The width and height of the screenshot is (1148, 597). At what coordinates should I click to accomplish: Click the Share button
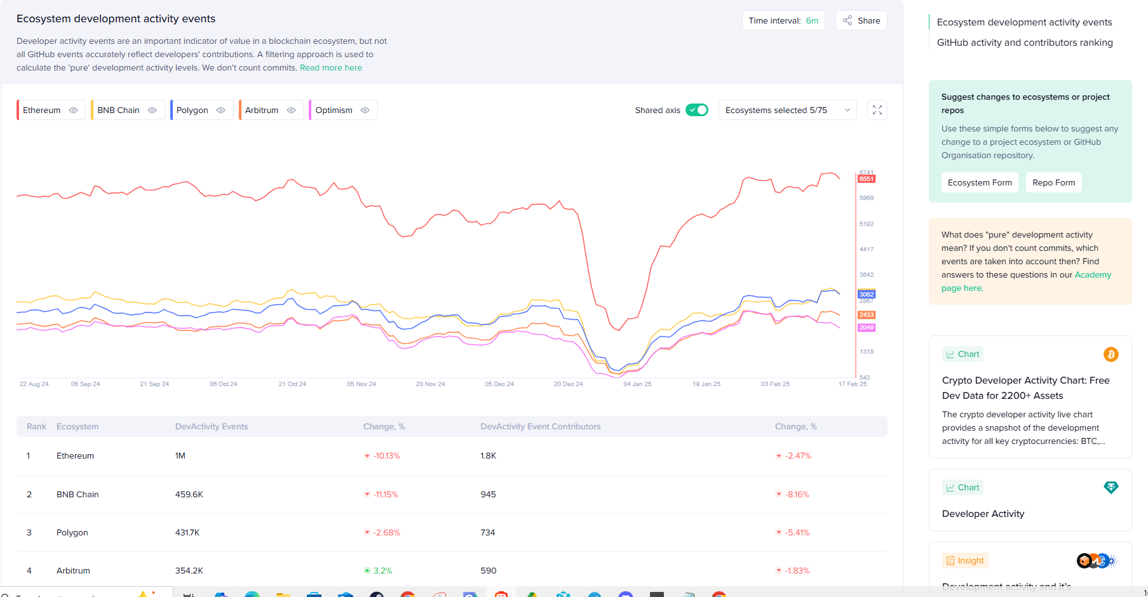pos(861,20)
